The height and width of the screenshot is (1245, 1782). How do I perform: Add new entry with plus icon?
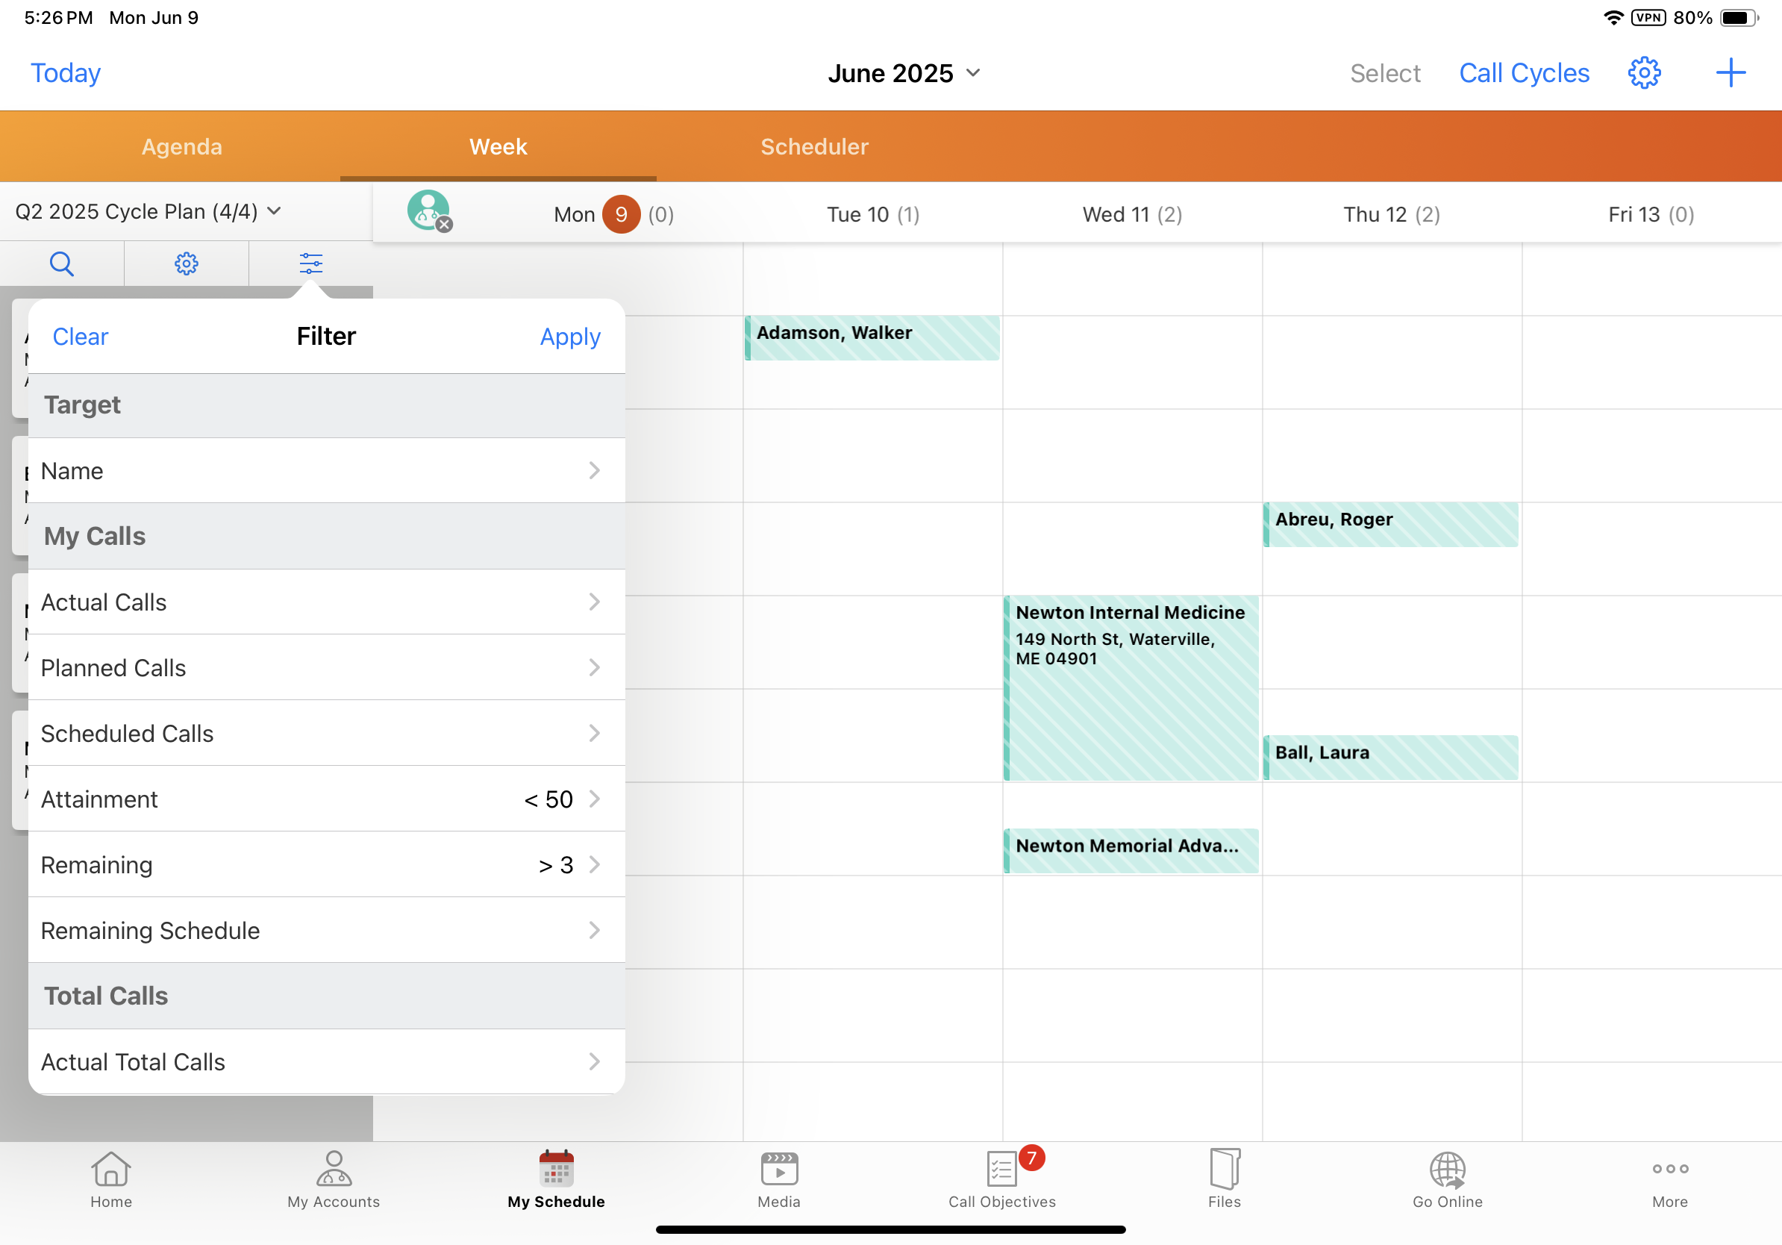1730,73
